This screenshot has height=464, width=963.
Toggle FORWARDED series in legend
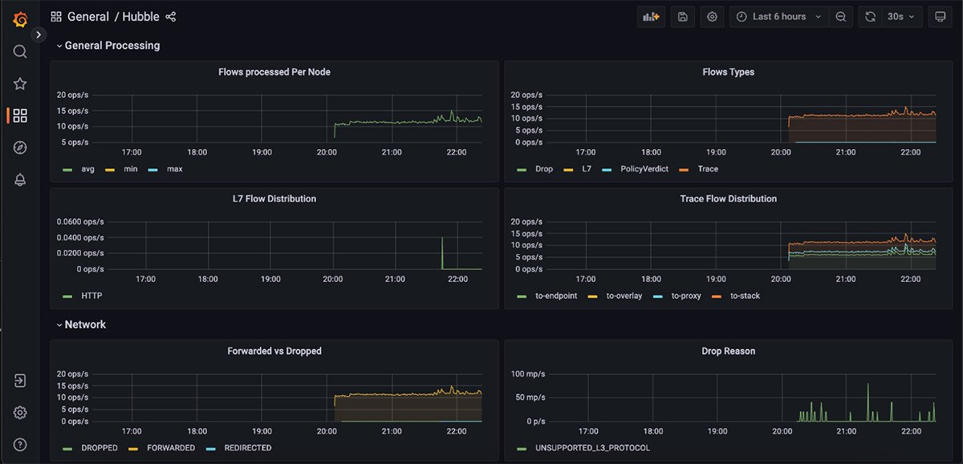pos(170,448)
